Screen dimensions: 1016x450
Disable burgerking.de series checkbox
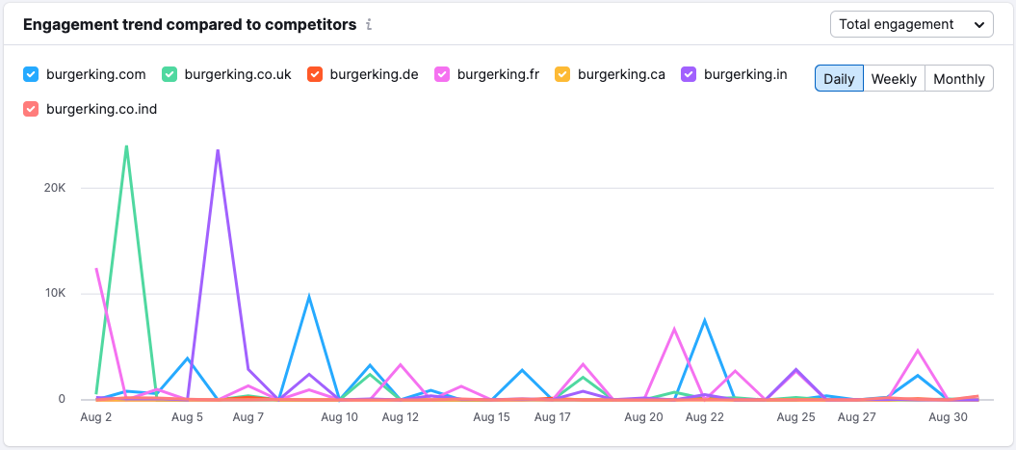pyautogui.click(x=314, y=74)
